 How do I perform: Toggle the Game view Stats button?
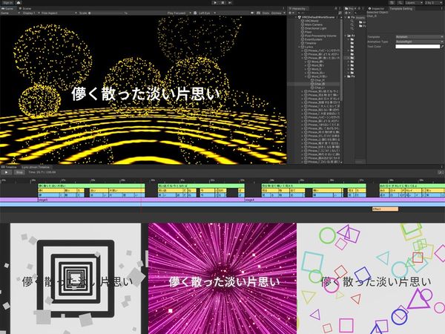tap(266, 13)
